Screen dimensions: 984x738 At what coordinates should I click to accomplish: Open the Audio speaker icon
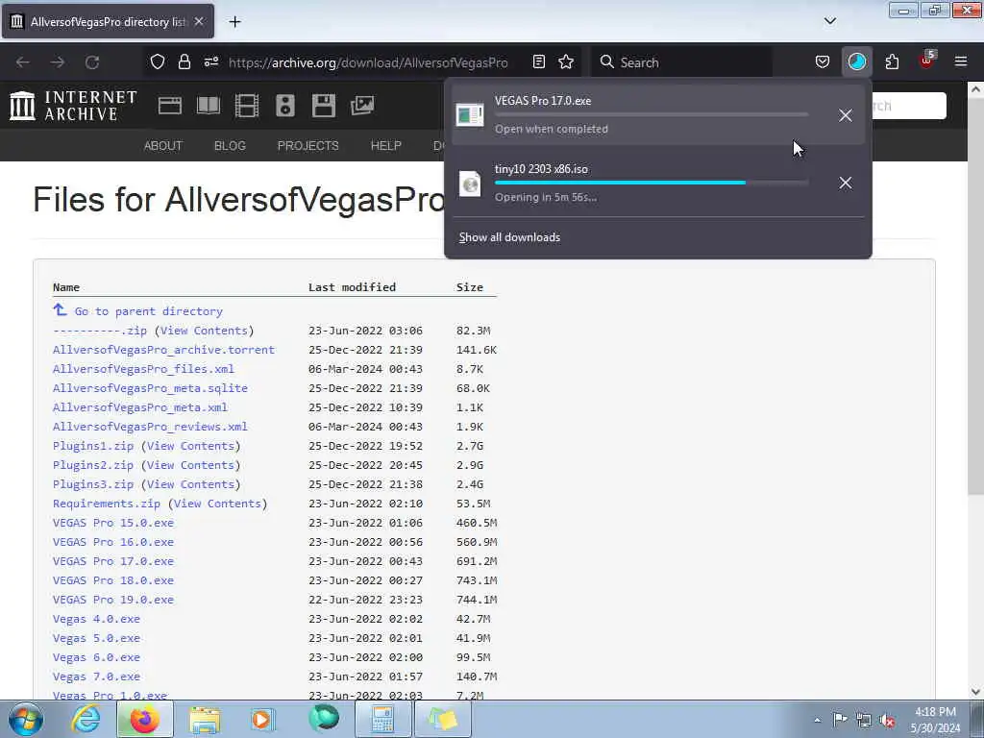284,106
